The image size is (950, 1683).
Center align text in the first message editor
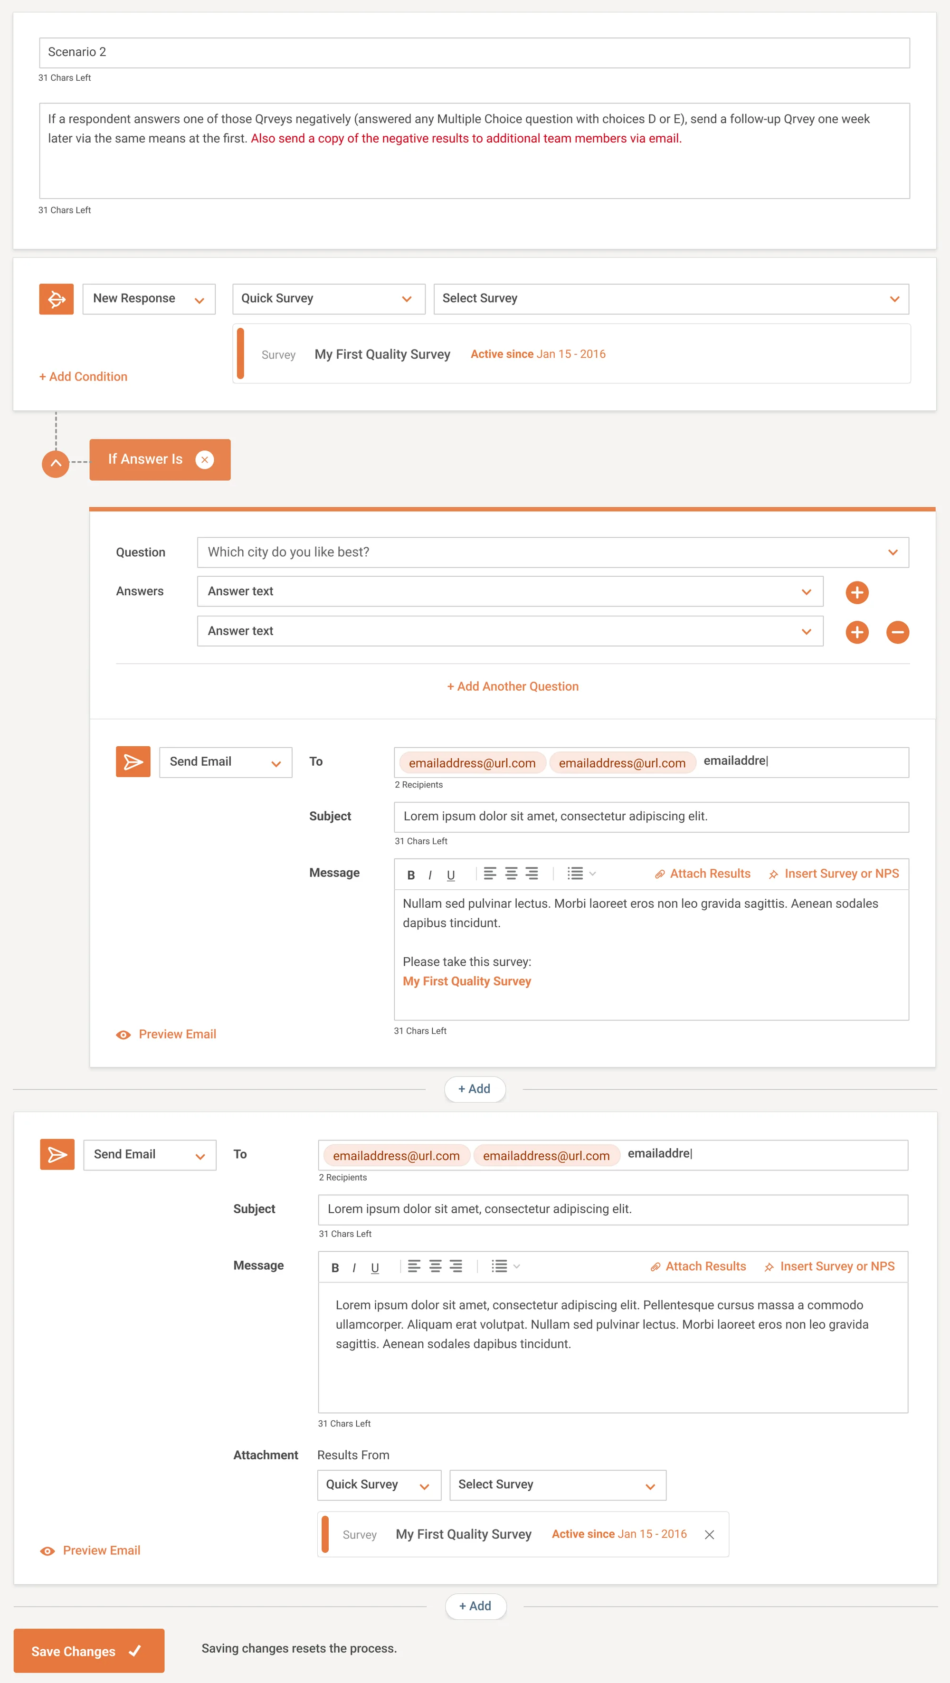coord(511,874)
